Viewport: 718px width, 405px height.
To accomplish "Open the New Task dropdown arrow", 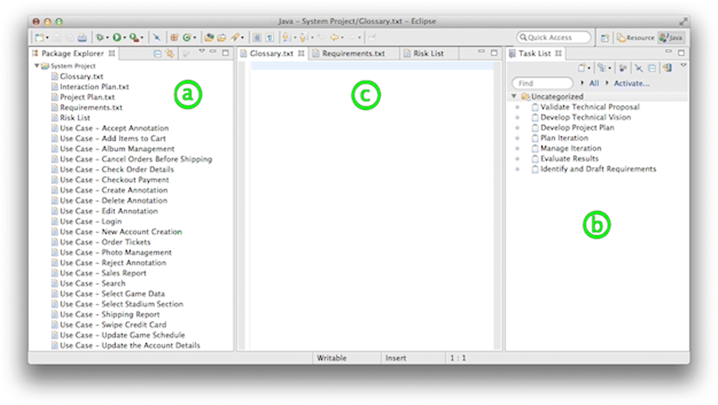I will [x=589, y=68].
